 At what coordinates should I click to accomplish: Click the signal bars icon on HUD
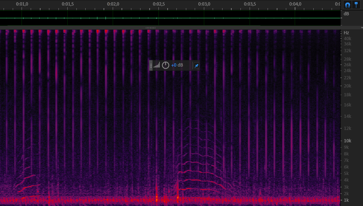point(157,65)
